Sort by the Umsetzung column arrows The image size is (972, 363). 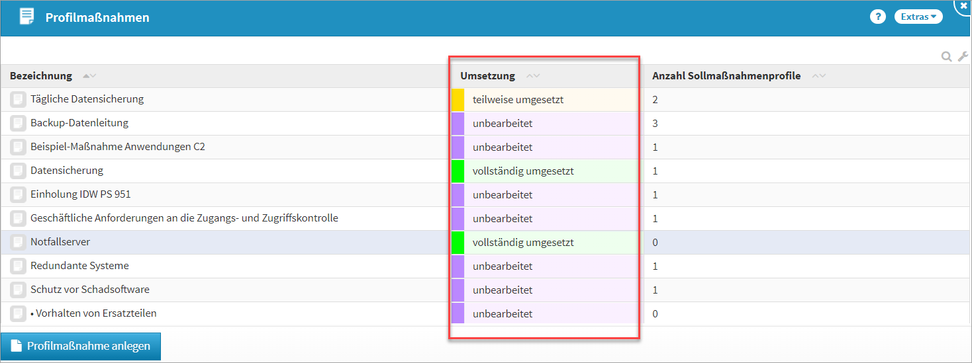pyautogui.click(x=533, y=77)
